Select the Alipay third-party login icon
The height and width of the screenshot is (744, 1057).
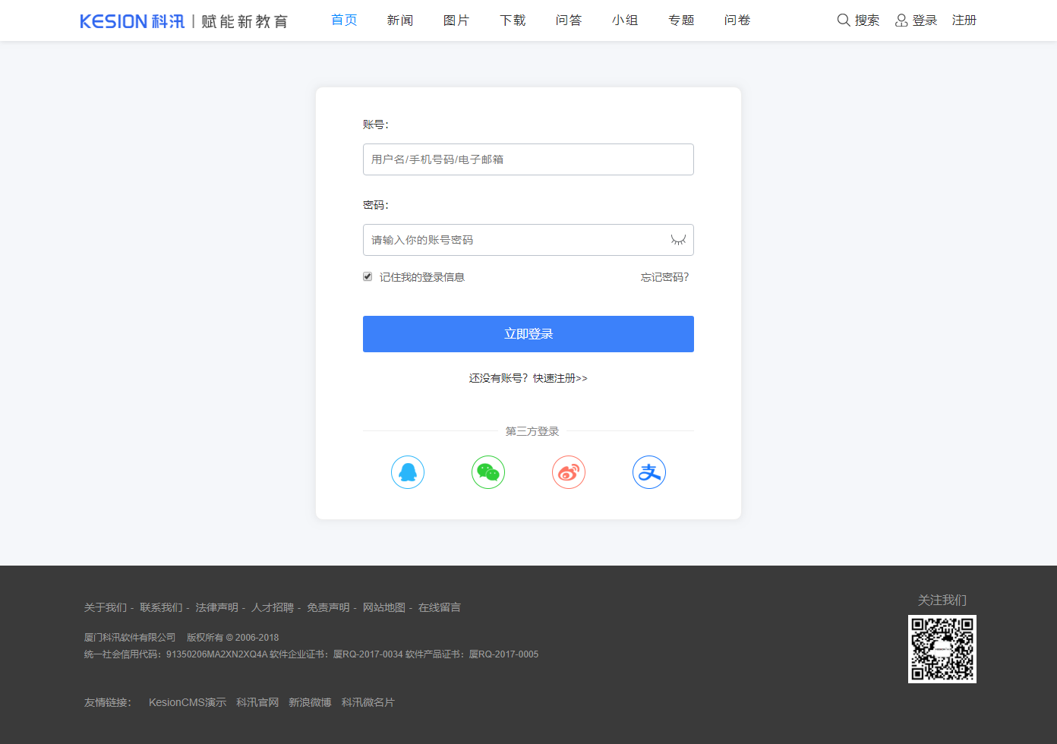pyautogui.click(x=649, y=471)
